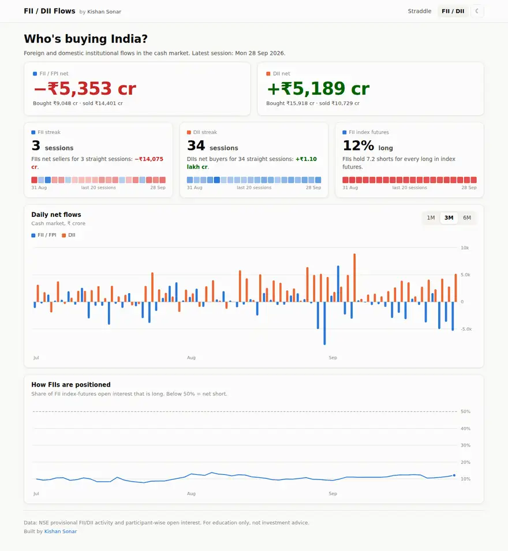Click the orange marker beside DII streak
Viewport: 508px width, 551px height.
[x=189, y=133]
